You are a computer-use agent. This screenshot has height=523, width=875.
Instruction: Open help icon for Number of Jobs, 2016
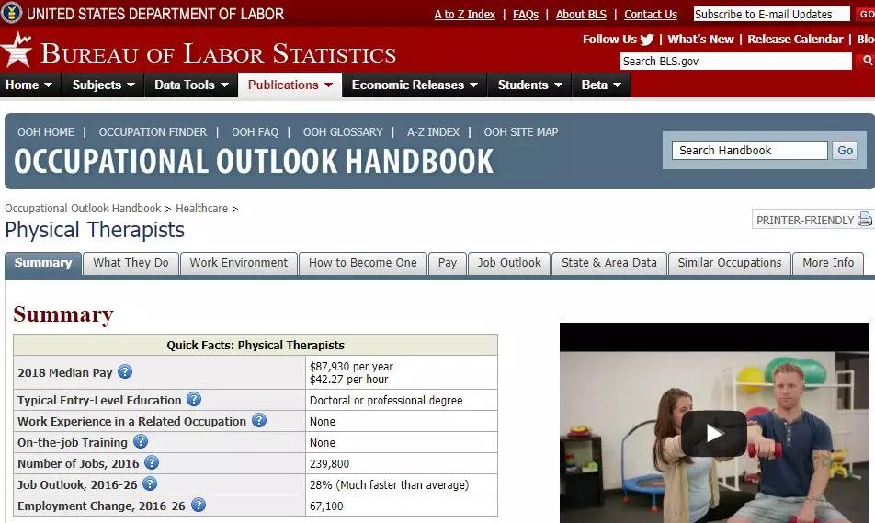coord(152,462)
